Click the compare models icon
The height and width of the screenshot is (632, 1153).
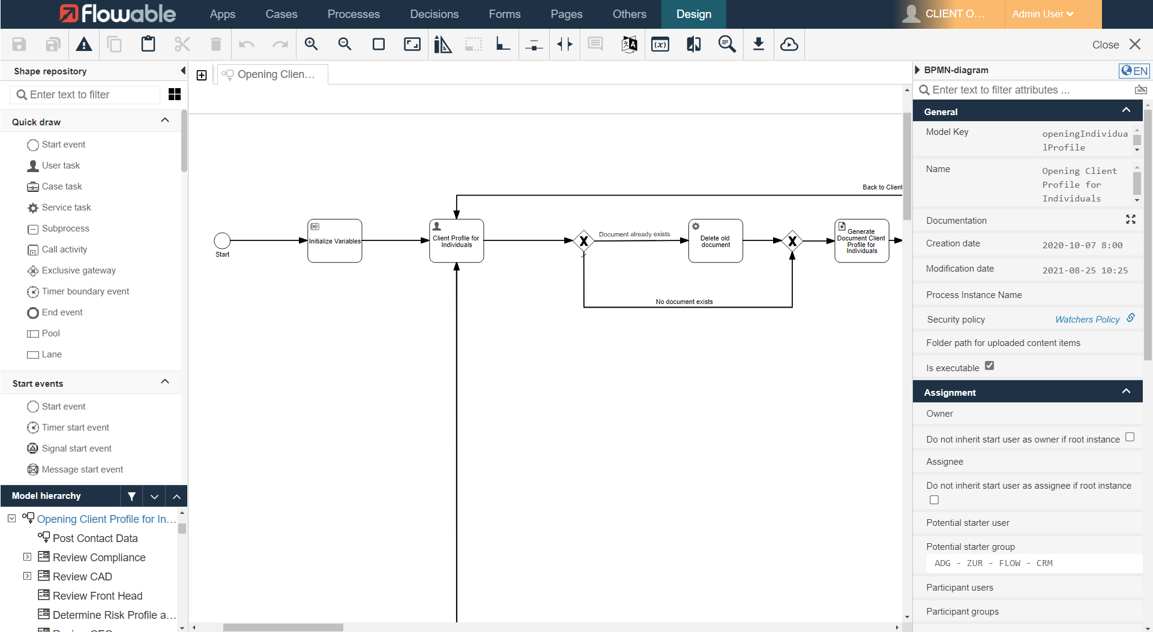pos(693,44)
